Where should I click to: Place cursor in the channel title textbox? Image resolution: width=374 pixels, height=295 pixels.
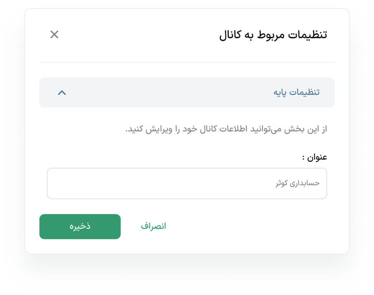tap(187, 184)
